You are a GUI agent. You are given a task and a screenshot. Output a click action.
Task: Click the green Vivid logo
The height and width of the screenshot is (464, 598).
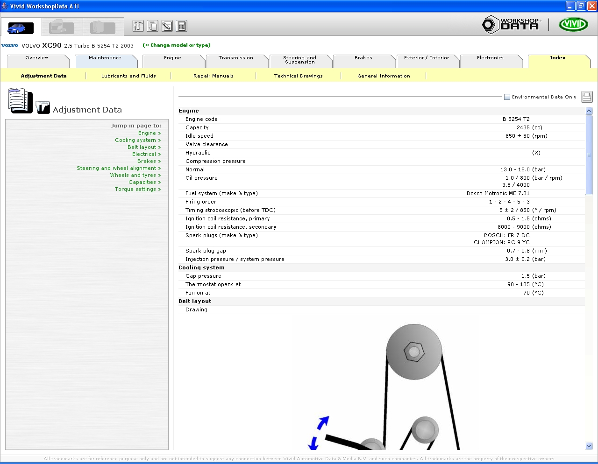tap(573, 24)
